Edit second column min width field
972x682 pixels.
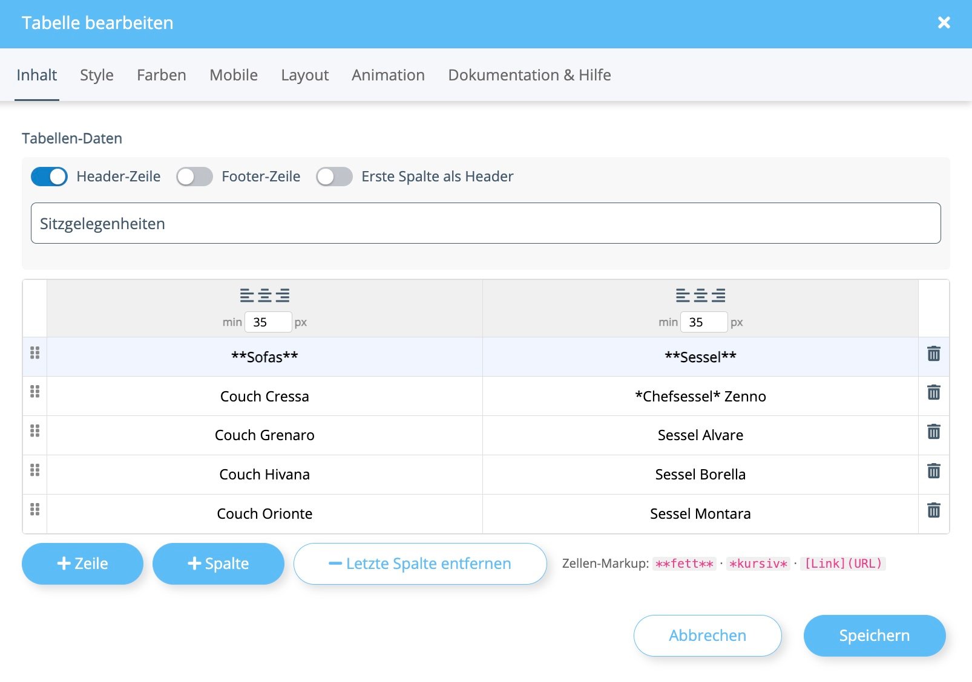click(704, 322)
